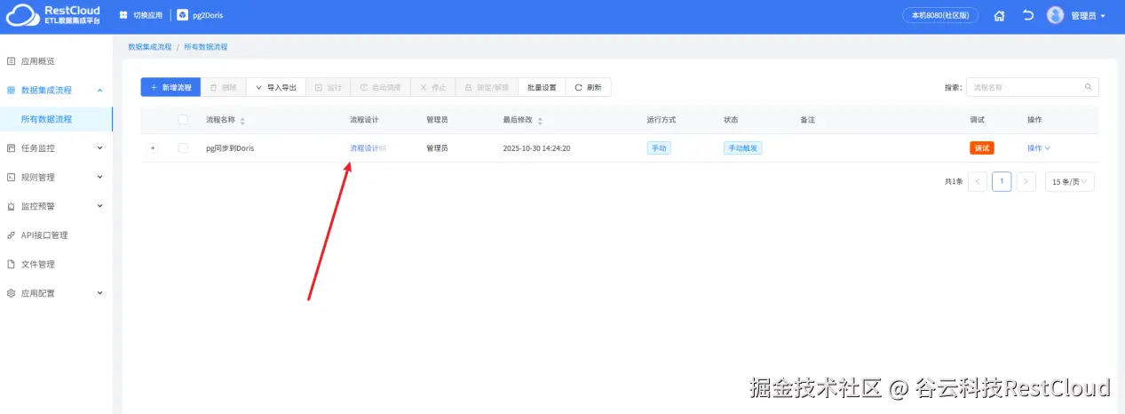This screenshot has width=1125, height=414.
Task: Click the 删除 toolbar button
Action: [x=223, y=87]
